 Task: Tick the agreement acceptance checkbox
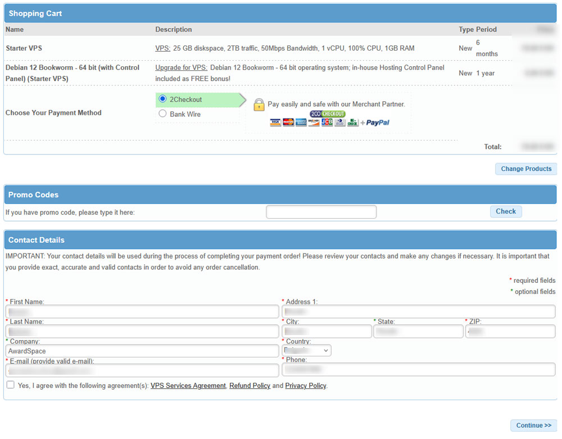coord(11,385)
